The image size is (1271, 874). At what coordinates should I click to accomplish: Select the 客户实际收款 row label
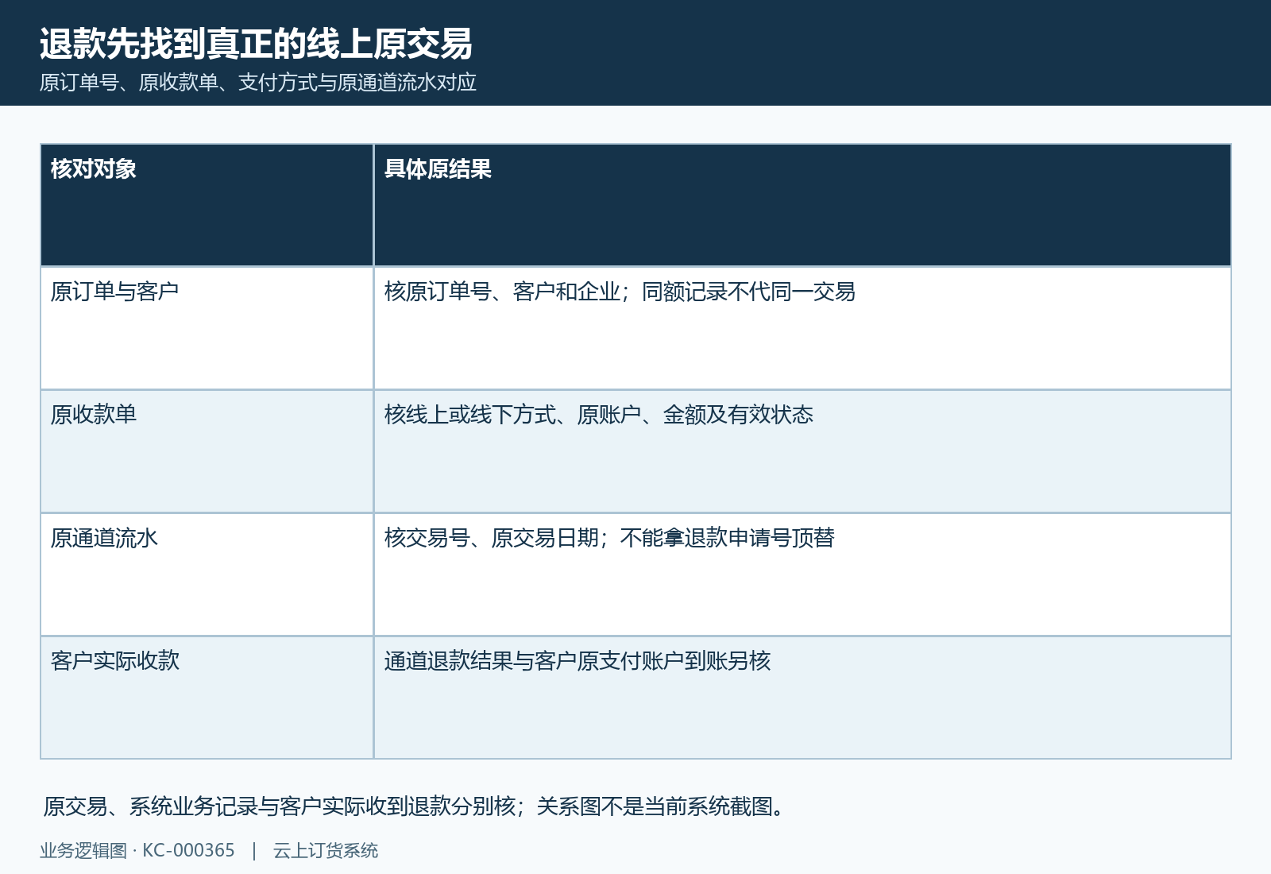click(x=207, y=698)
